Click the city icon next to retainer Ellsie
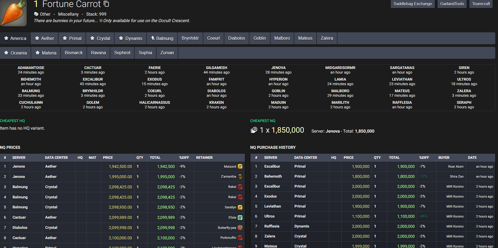Screen dimensions: 498x248 240,218
